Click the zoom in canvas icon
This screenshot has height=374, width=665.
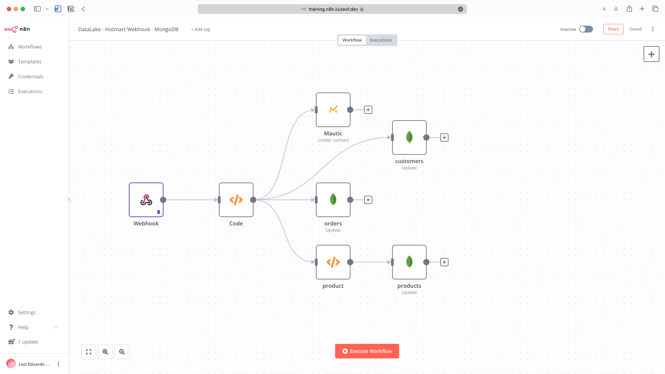point(105,351)
